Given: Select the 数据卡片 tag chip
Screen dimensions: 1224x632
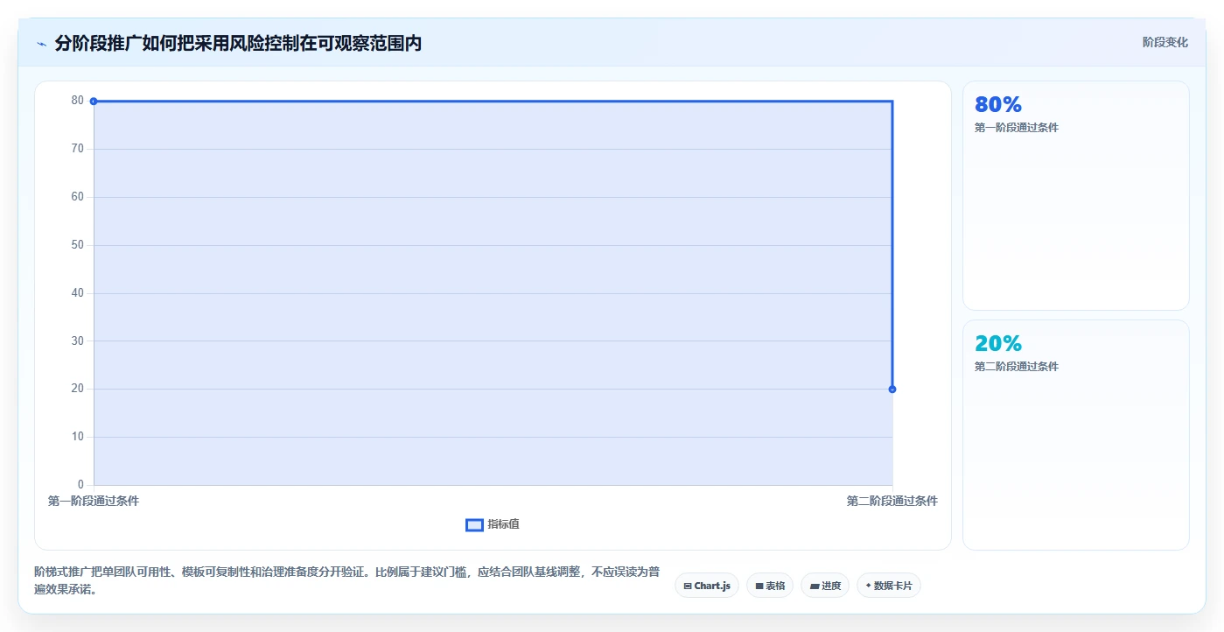Looking at the screenshot, I should point(889,586).
